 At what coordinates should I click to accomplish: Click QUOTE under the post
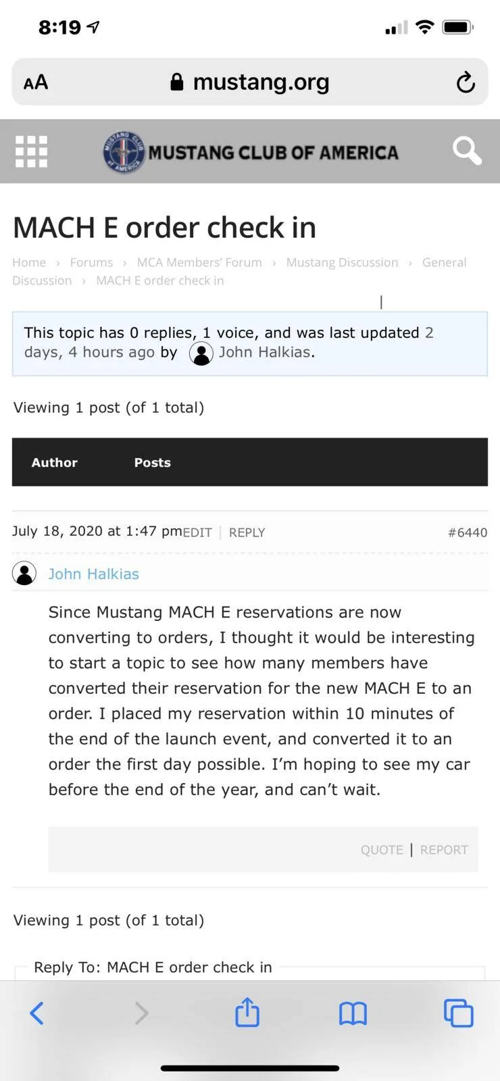click(x=382, y=850)
